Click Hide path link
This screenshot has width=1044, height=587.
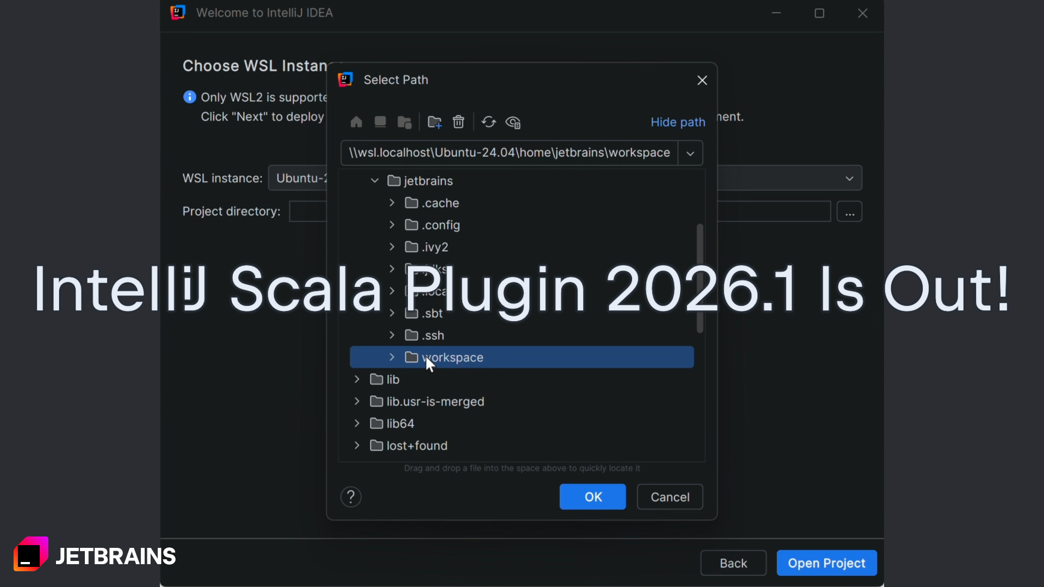pyautogui.click(x=678, y=122)
